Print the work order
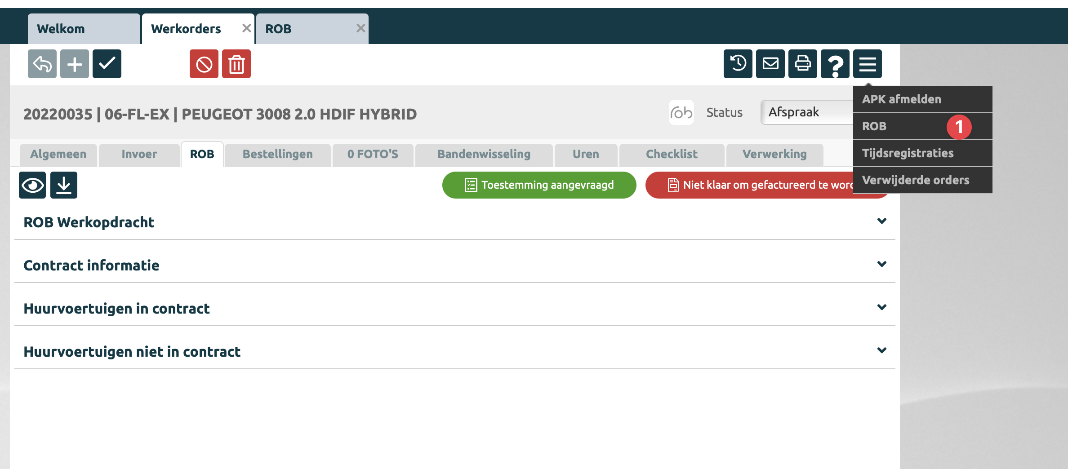The image size is (1068, 469). click(x=803, y=64)
